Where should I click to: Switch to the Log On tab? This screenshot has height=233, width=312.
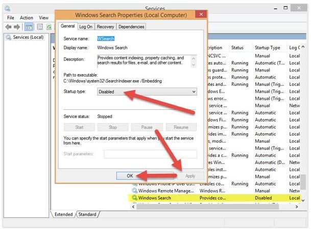click(86, 27)
